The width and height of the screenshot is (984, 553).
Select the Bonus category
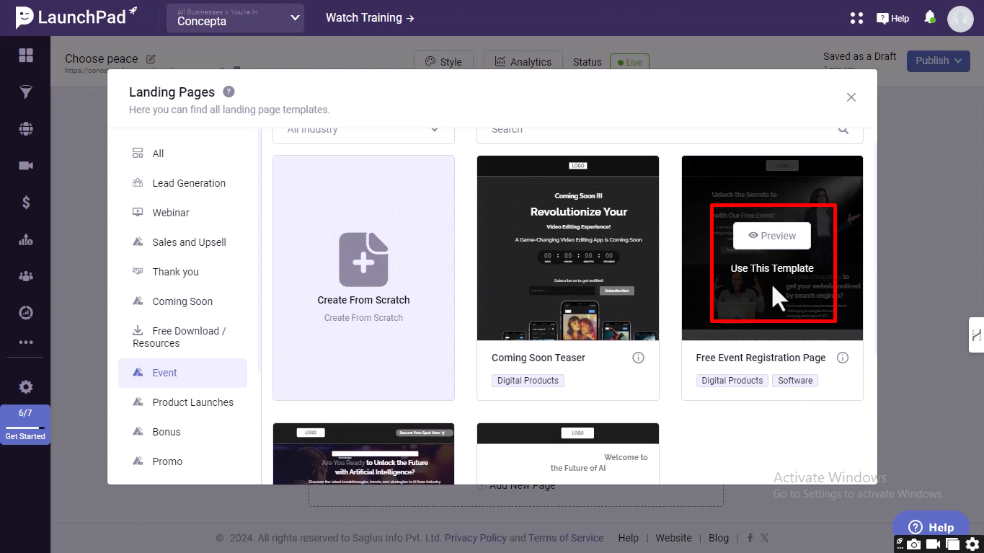click(182, 432)
